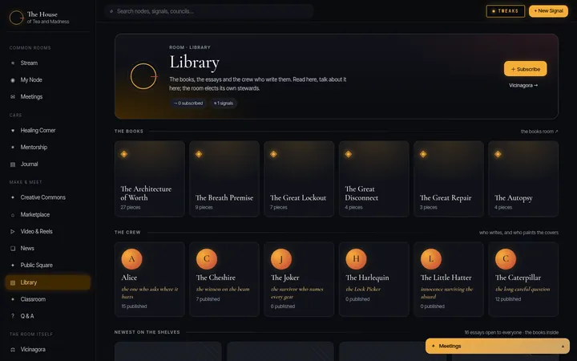Click the Classroom sidebar icon

coord(13,299)
